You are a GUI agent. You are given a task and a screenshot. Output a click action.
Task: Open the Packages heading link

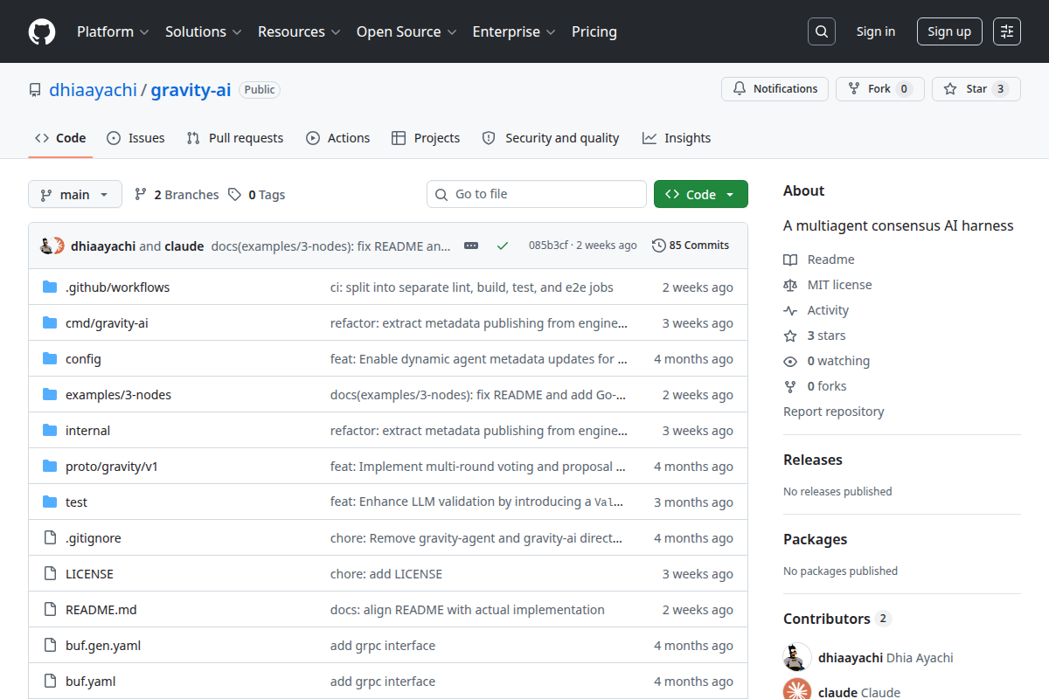click(815, 539)
